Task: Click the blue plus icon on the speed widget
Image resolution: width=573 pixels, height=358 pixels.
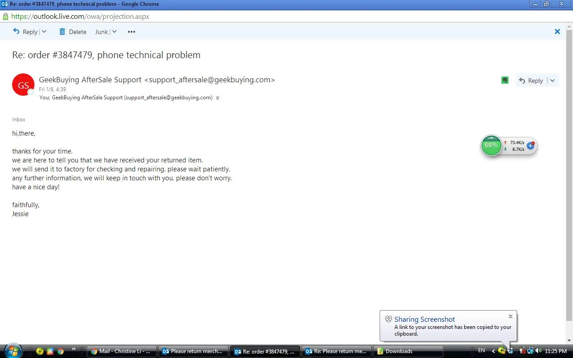Action: 530,145
